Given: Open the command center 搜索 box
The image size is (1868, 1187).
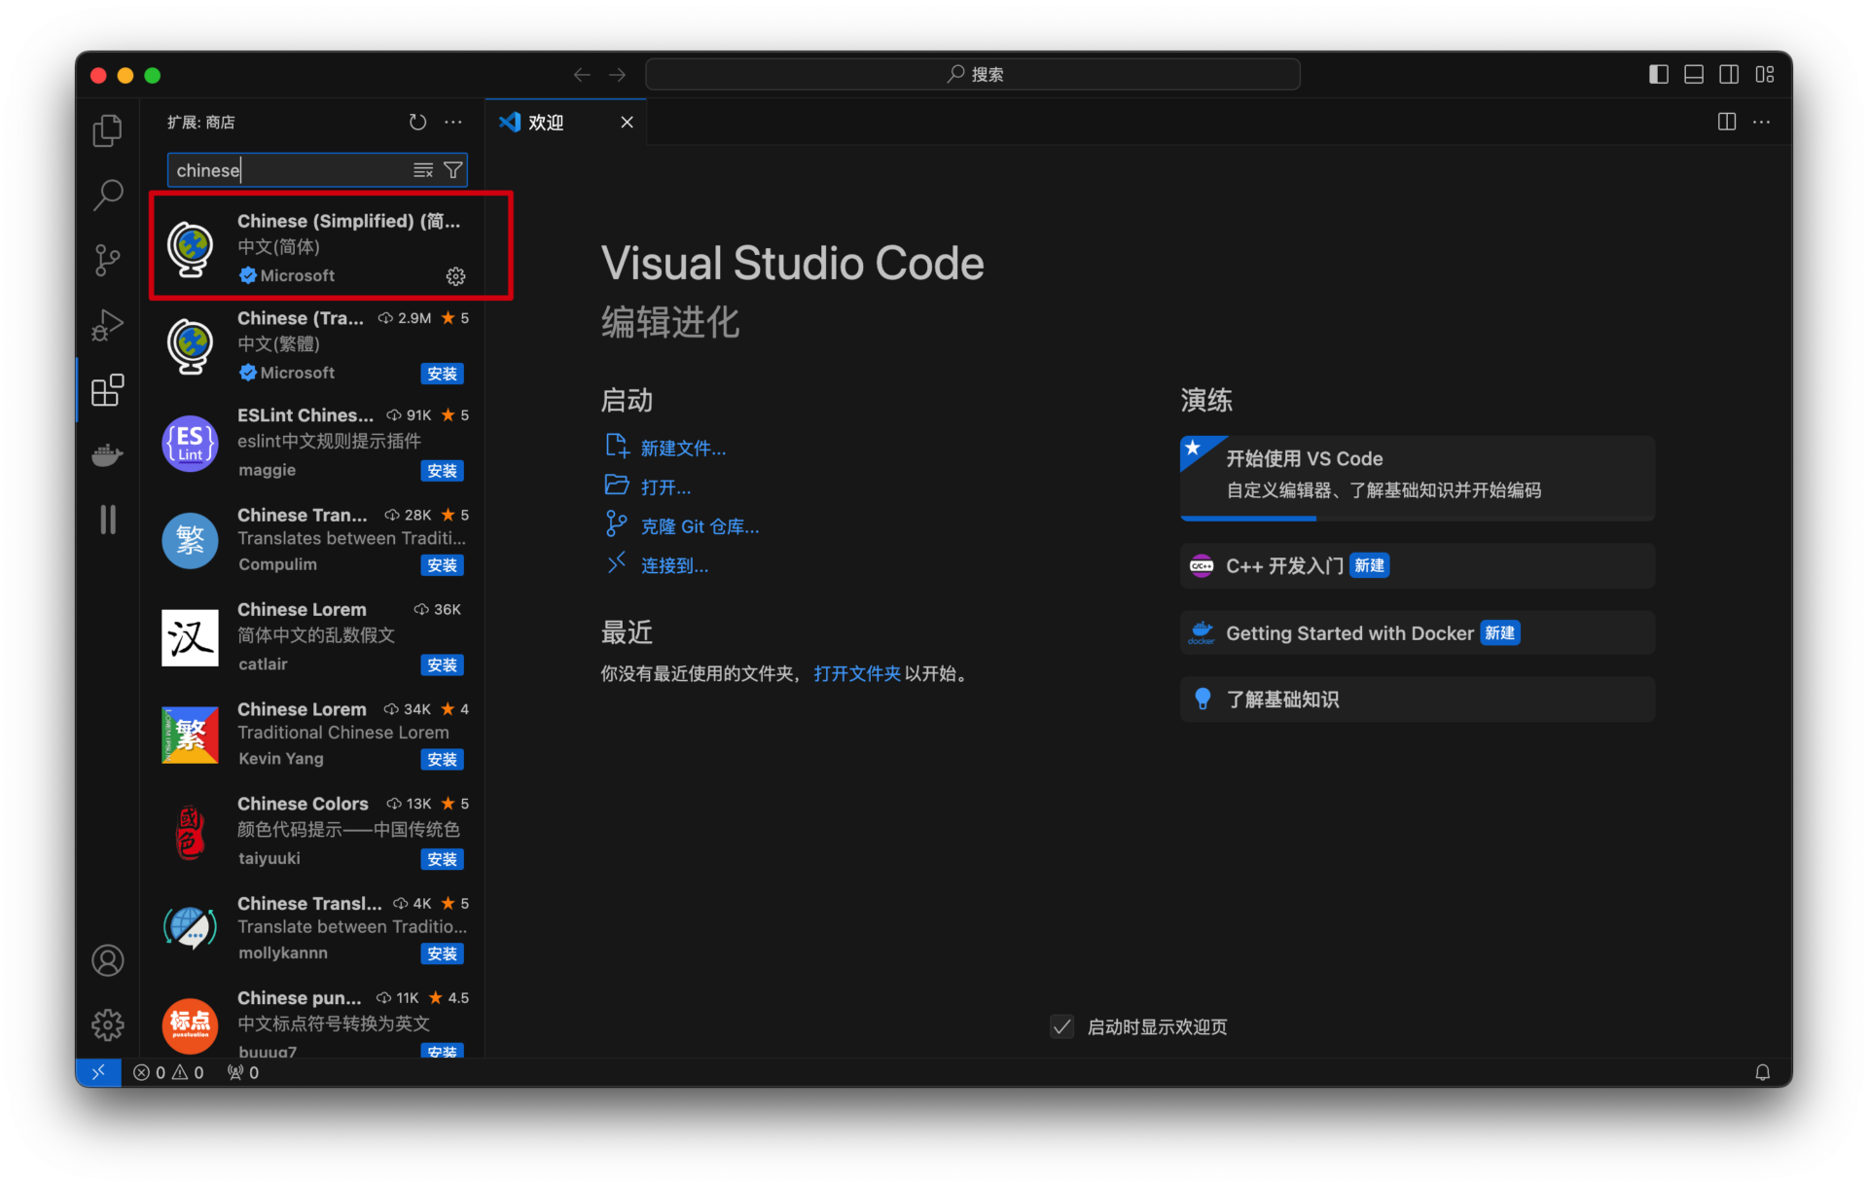Looking at the screenshot, I should (973, 75).
